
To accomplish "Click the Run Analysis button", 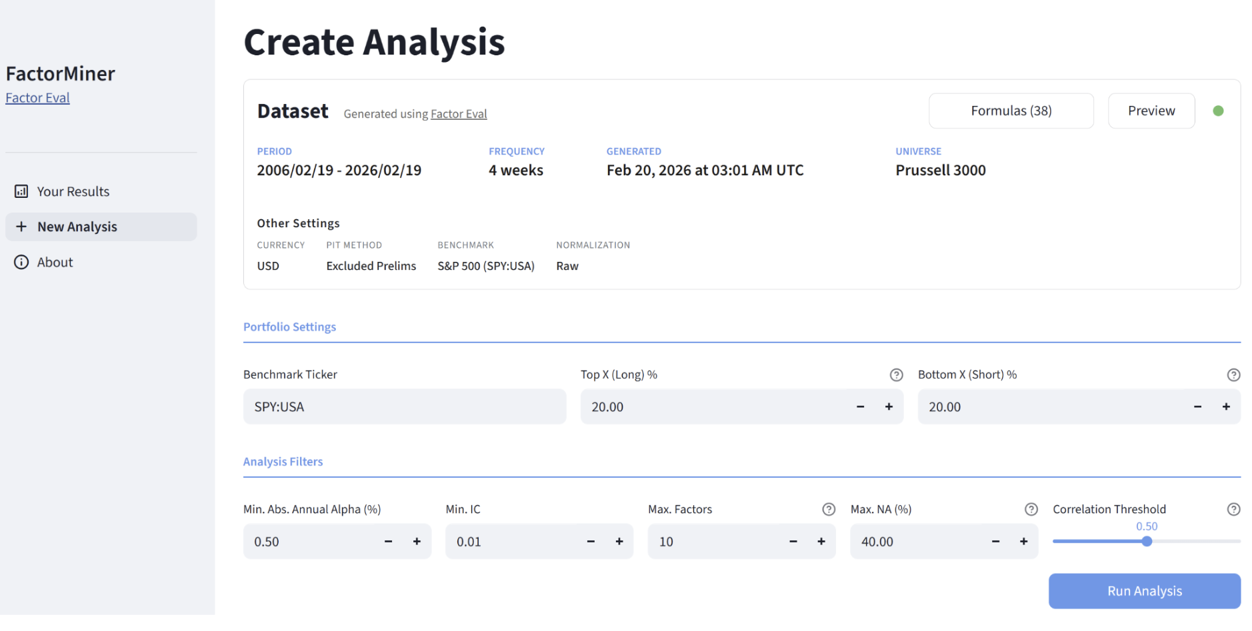I will [1144, 591].
